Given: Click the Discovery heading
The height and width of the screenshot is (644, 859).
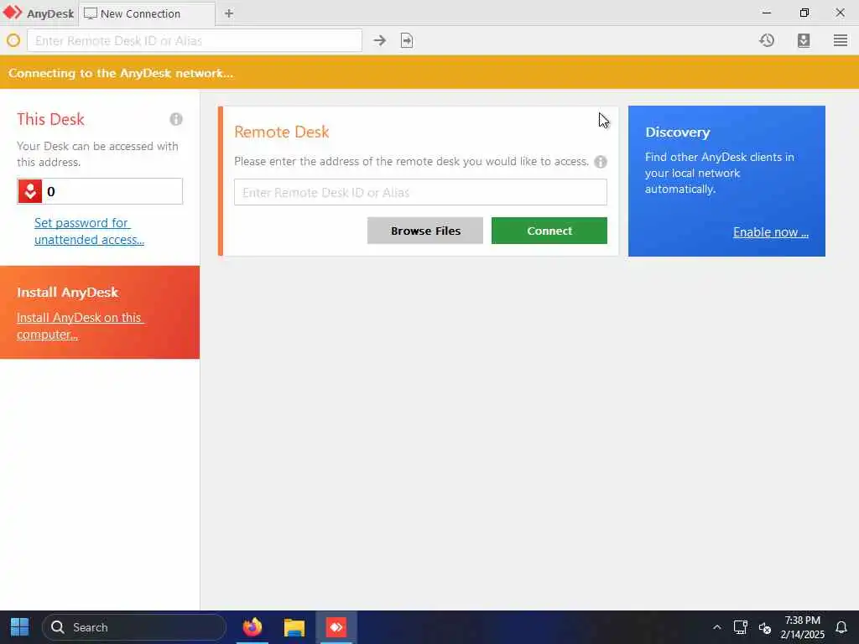Looking at the screenshot, I should pos(678,132).
